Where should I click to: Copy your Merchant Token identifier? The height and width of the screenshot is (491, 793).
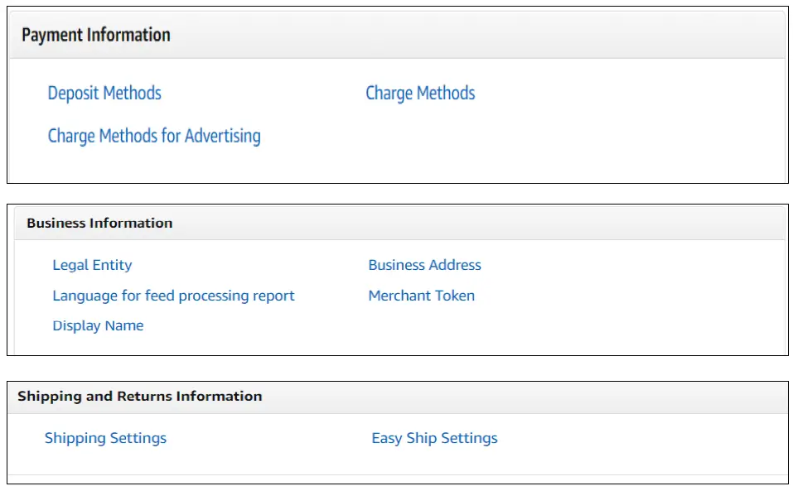(421, 295)
